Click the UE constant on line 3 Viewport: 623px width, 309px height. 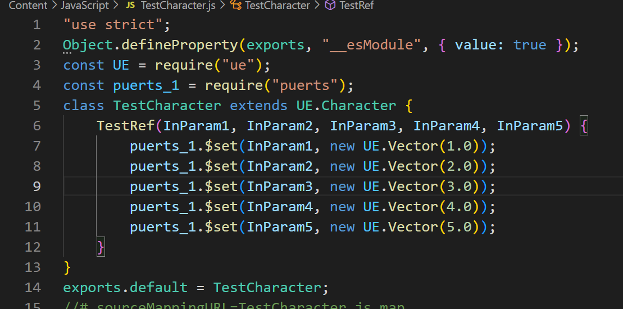tap(121, 65)
